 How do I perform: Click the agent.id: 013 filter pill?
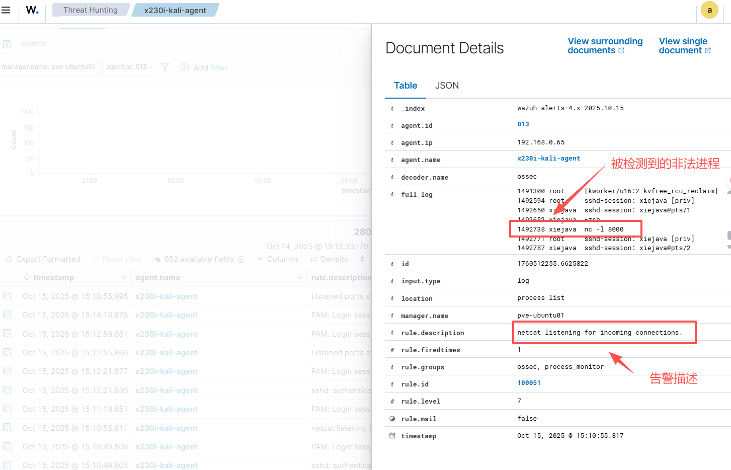tap(126, 67)
